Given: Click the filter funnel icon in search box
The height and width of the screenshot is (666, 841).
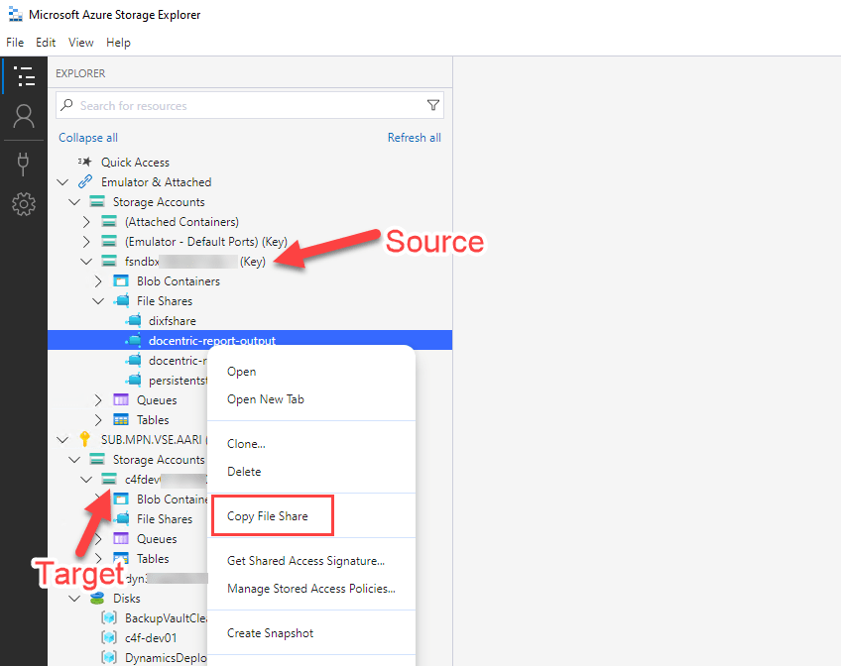Looking at the screenshot, I should [x=432, y=105].
